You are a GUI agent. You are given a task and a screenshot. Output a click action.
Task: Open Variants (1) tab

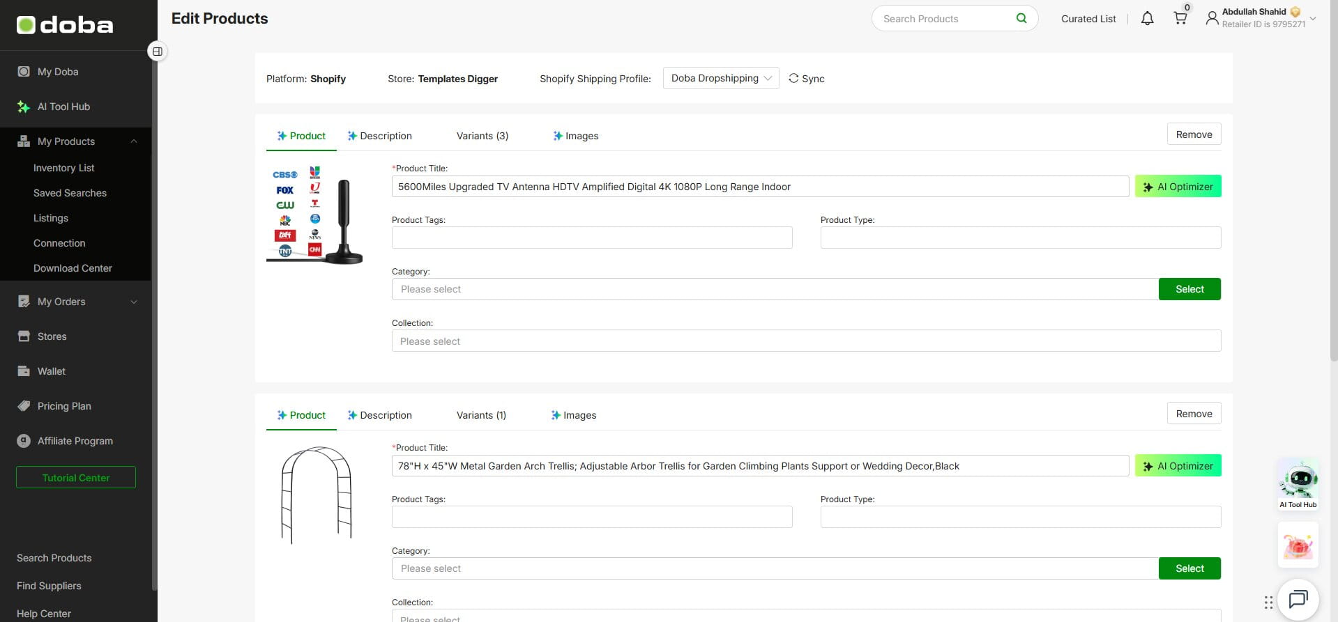481,415
